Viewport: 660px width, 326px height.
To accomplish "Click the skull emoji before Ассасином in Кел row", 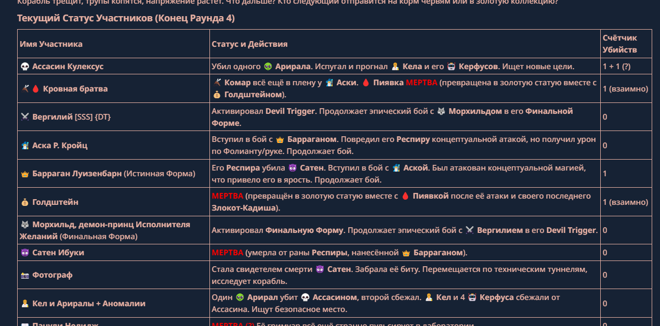I will coord(306,297).
